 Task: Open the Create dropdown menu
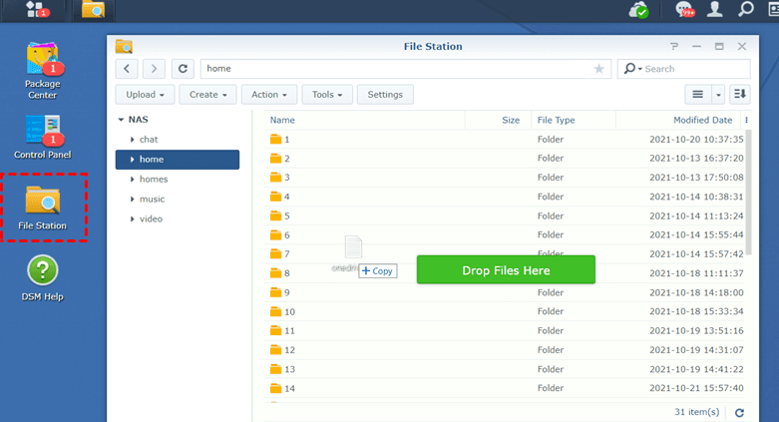click(207, 95)
